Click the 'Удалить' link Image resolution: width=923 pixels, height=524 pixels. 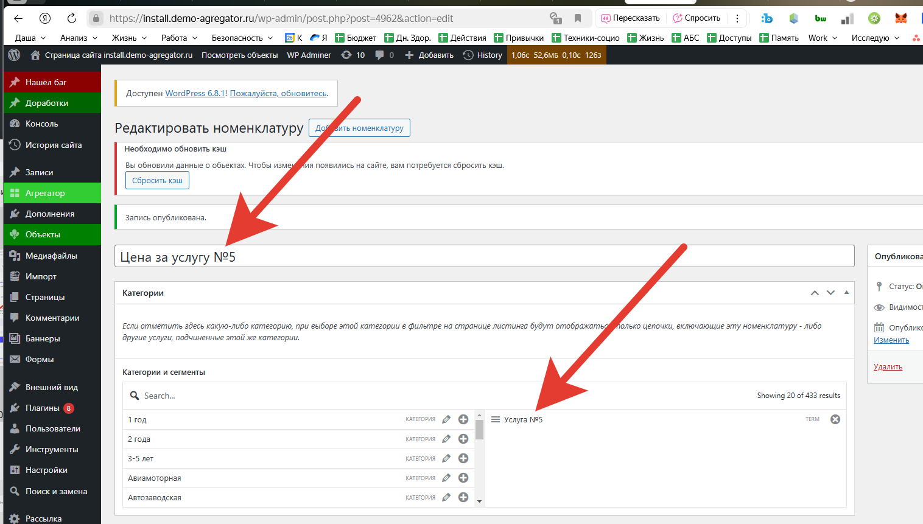(x=888, y=366)
